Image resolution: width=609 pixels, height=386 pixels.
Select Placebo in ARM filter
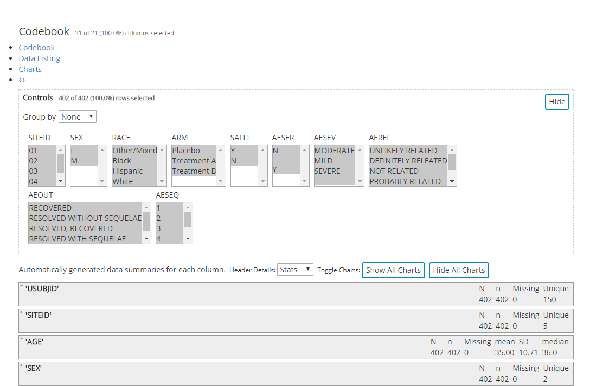(194, 151)
